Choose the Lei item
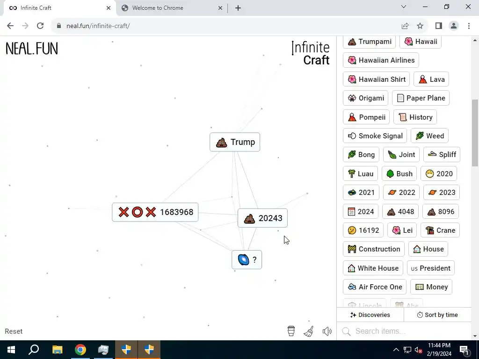Image resolution: width=479 pixels, height=359 pixels. point(402,230)
